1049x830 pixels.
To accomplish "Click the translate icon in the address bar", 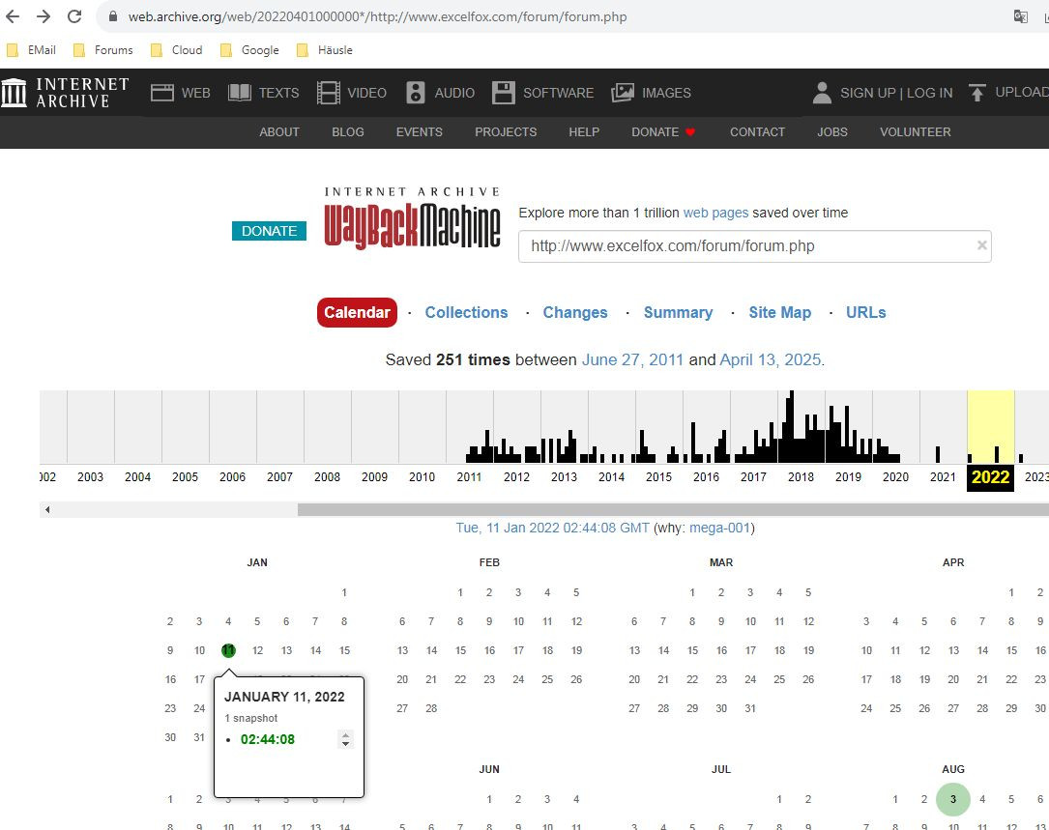I will (1020, 16).
